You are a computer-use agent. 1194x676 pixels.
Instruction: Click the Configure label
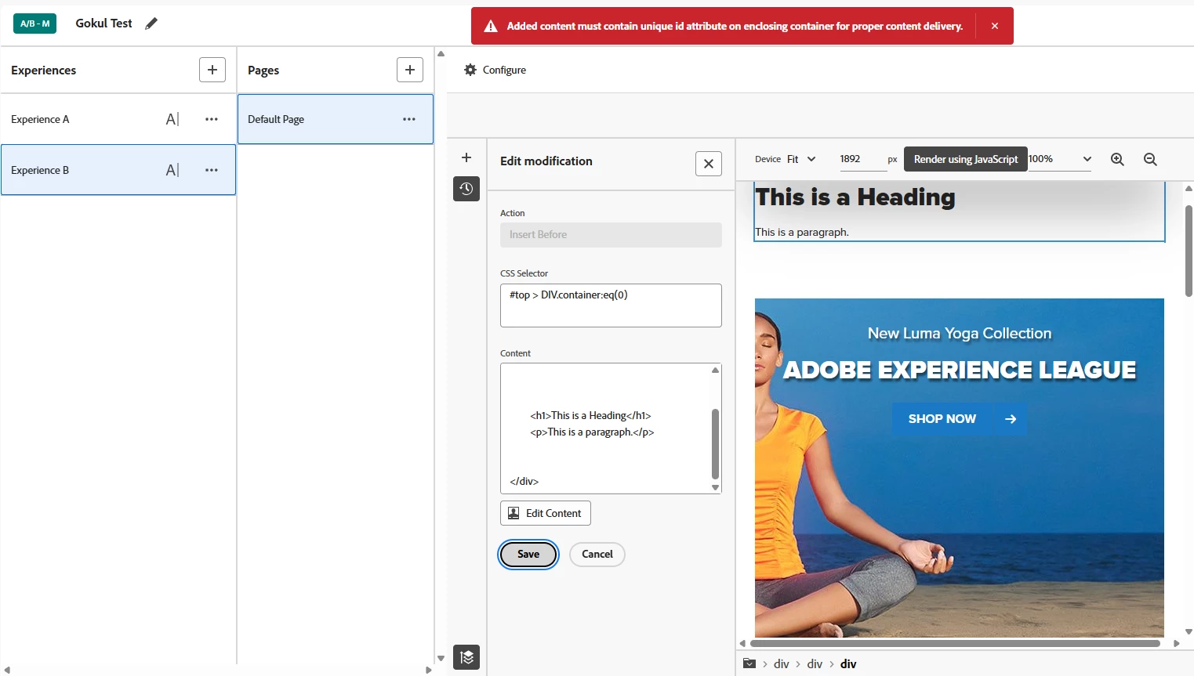click(x=504, y=70)
